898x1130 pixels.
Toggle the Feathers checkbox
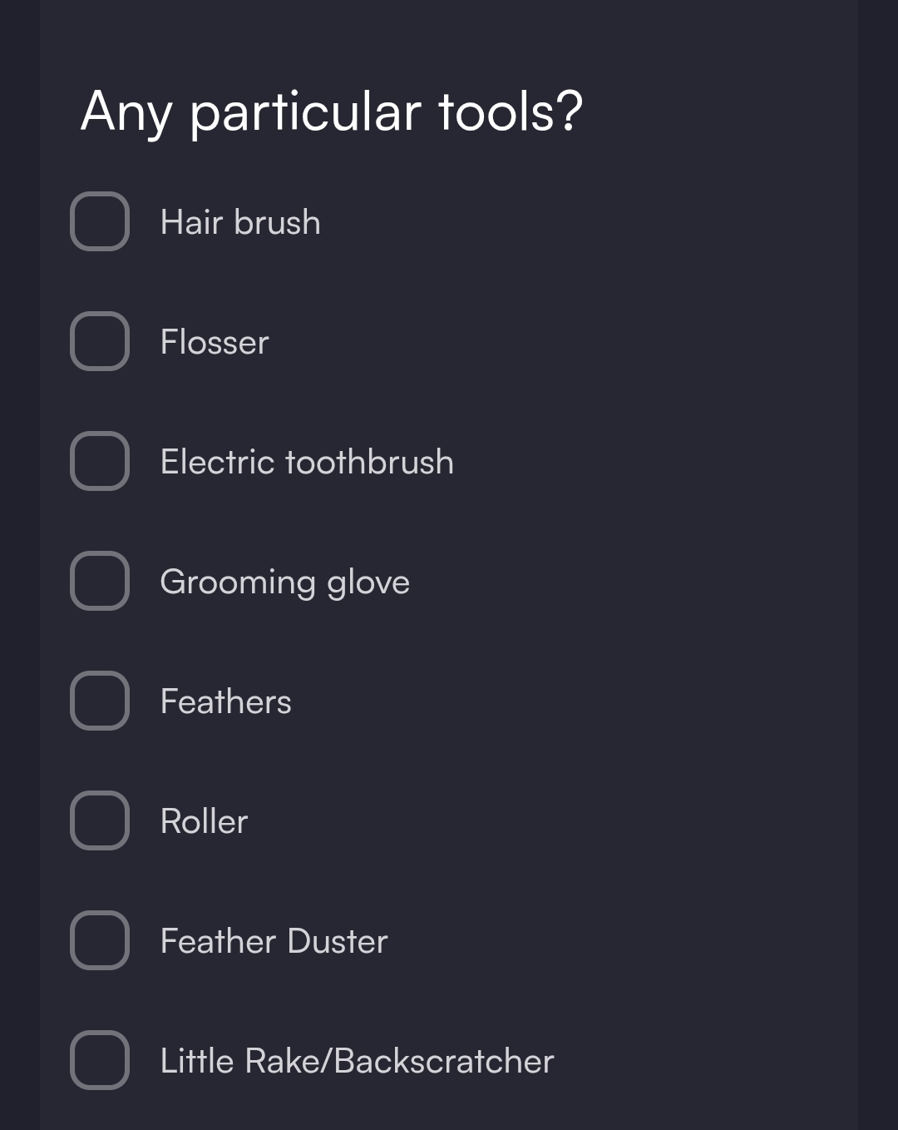100,701
